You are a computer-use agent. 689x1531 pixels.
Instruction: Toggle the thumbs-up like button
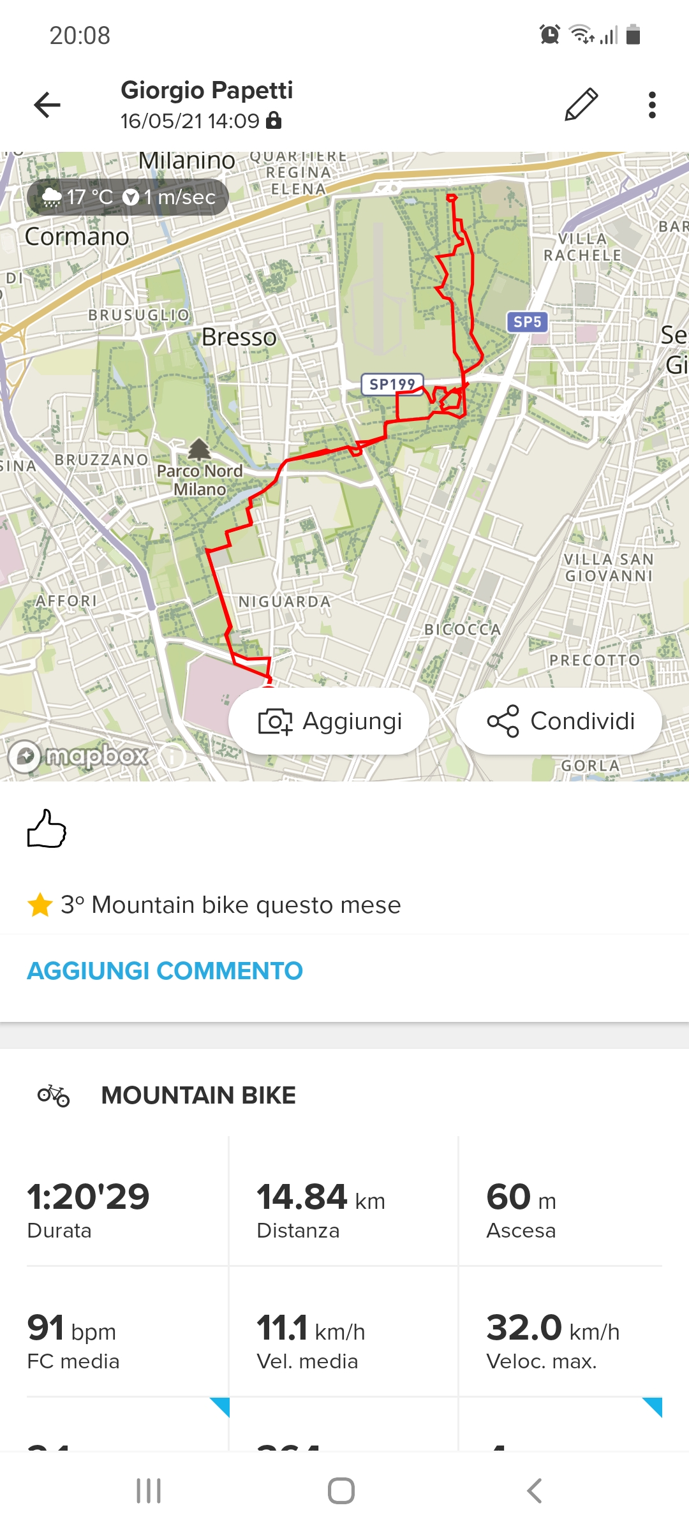(x=47, y=829)
